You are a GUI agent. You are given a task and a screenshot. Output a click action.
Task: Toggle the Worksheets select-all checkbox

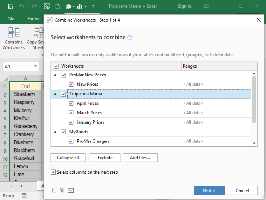(x=56, y=66)
